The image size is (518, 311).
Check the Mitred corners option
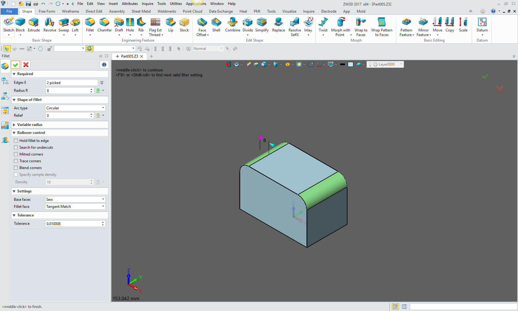pyautogui.click(x=16, y=154)
